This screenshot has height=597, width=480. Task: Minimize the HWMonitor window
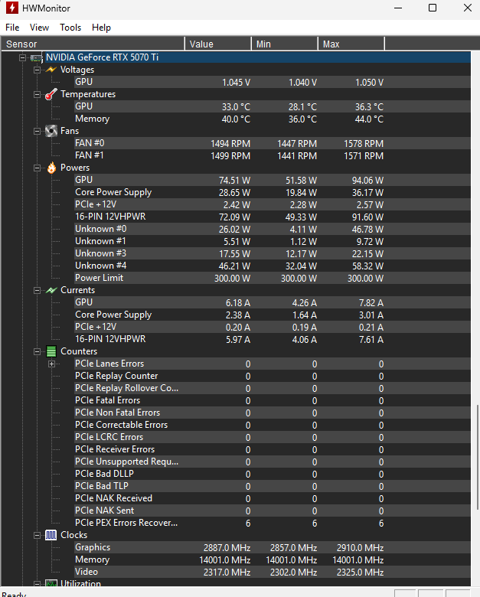[x=398, y=8]
